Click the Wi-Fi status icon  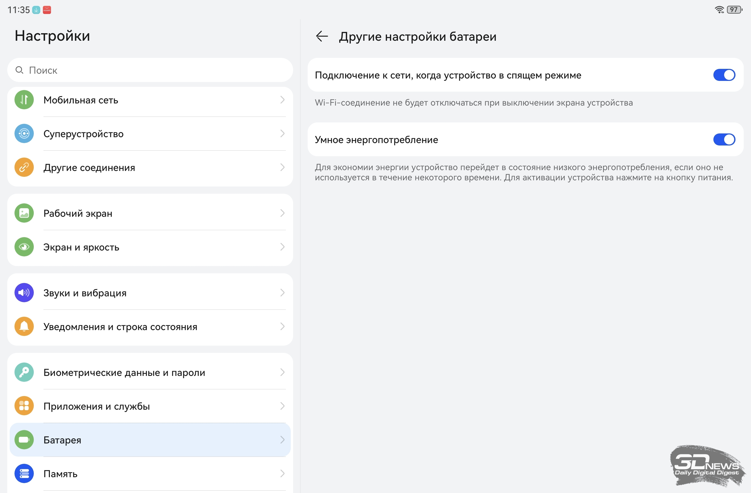tap(719, 10)
